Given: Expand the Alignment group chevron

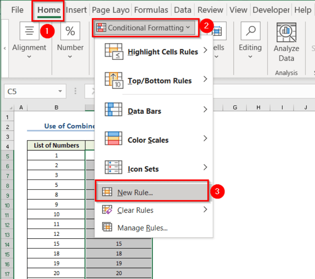Looking at the screenshot, I should pyautogui.click(x=29, y=57).
